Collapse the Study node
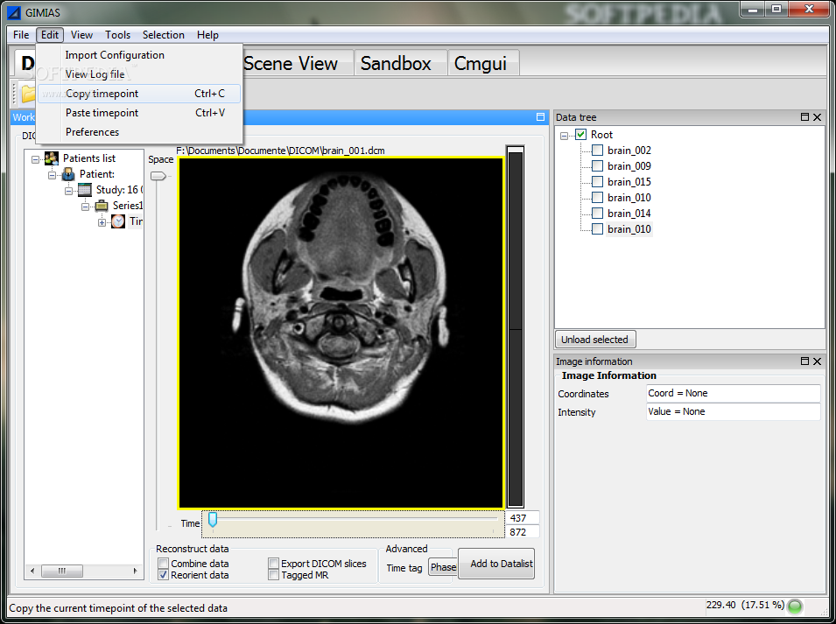The width and height of the screenshot is (836, 624). click(68, 191)
